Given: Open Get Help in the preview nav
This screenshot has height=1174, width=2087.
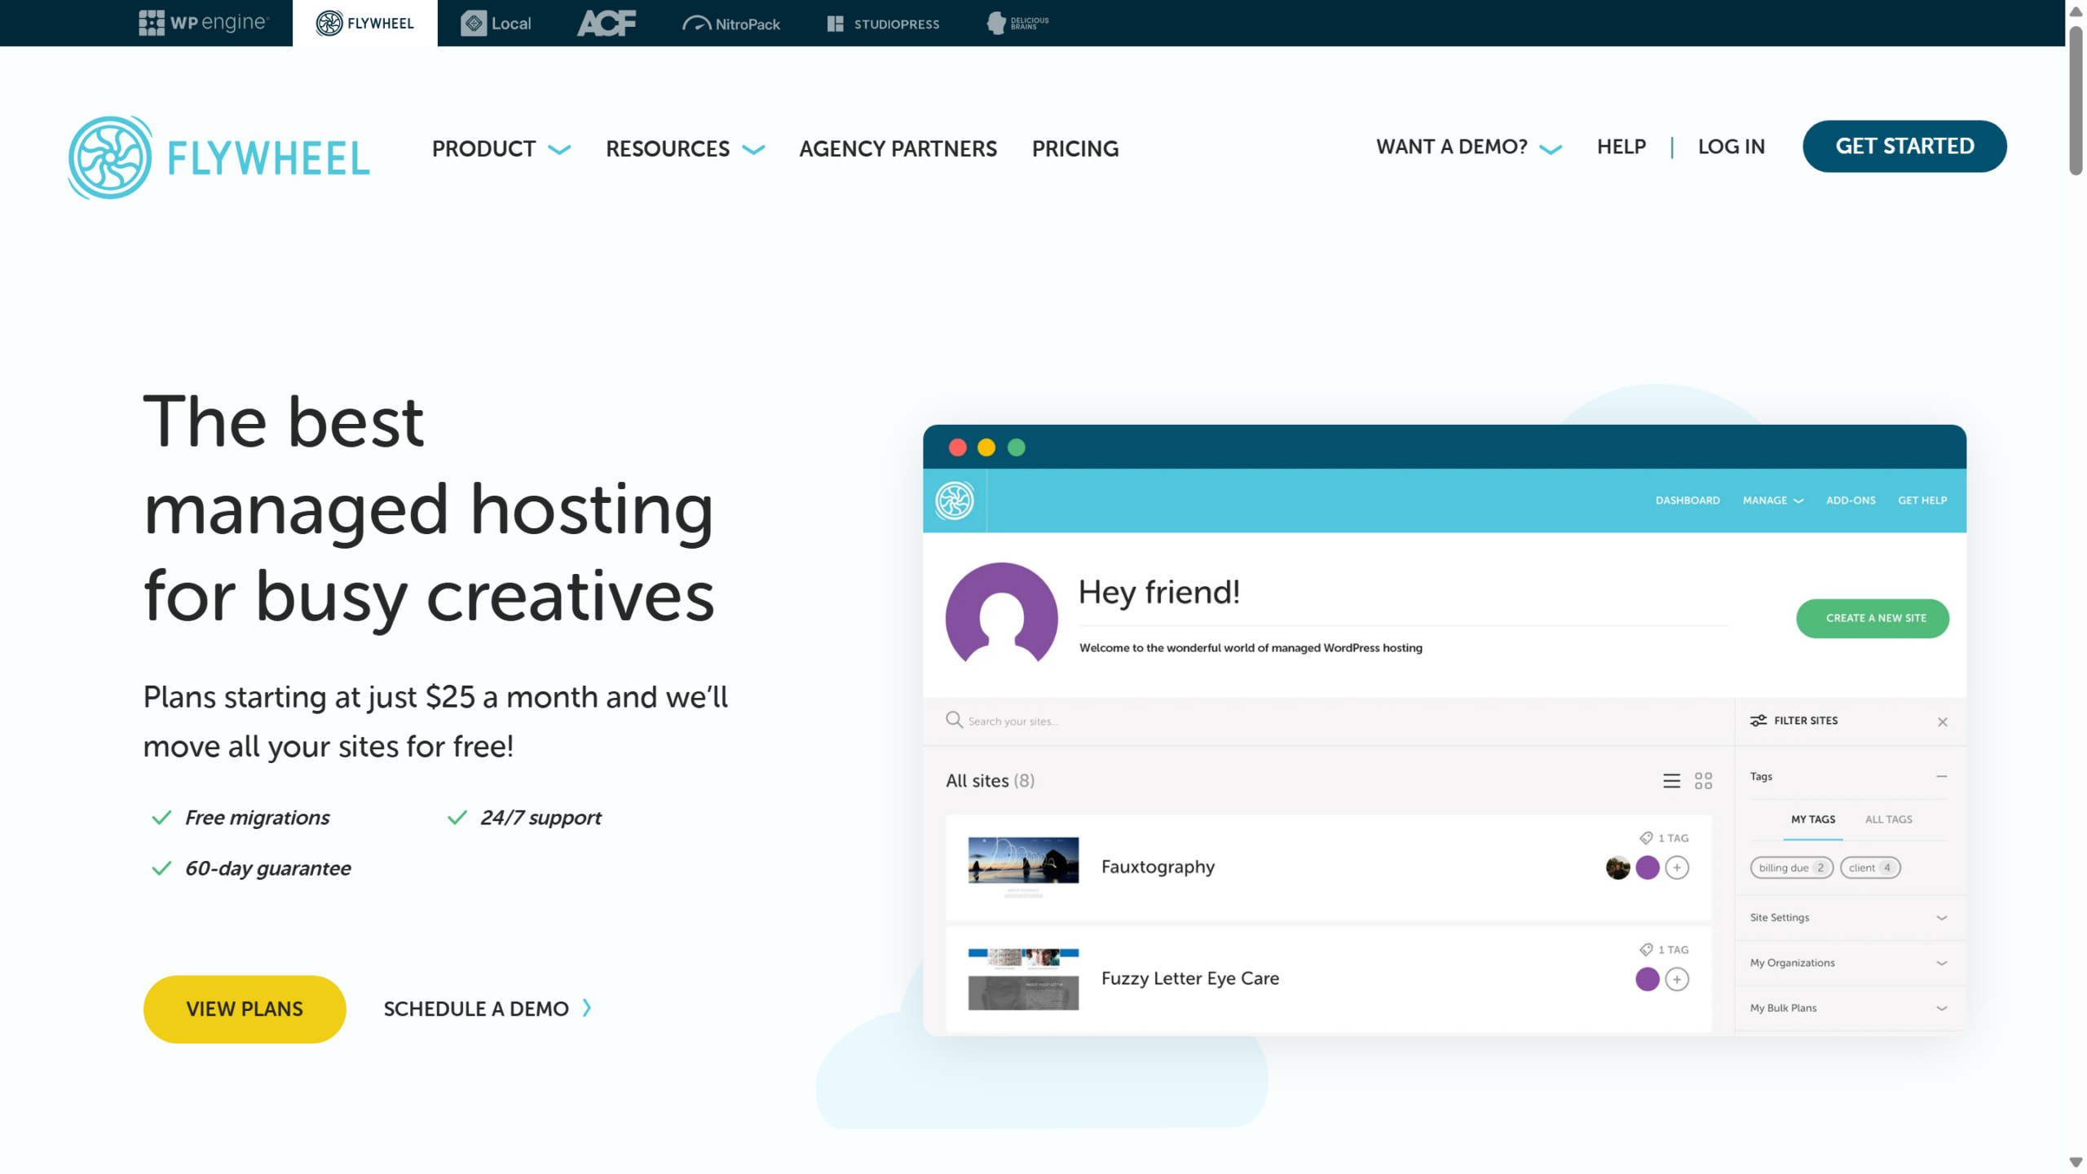Looking at the screenshot, I should (1922, 500).
